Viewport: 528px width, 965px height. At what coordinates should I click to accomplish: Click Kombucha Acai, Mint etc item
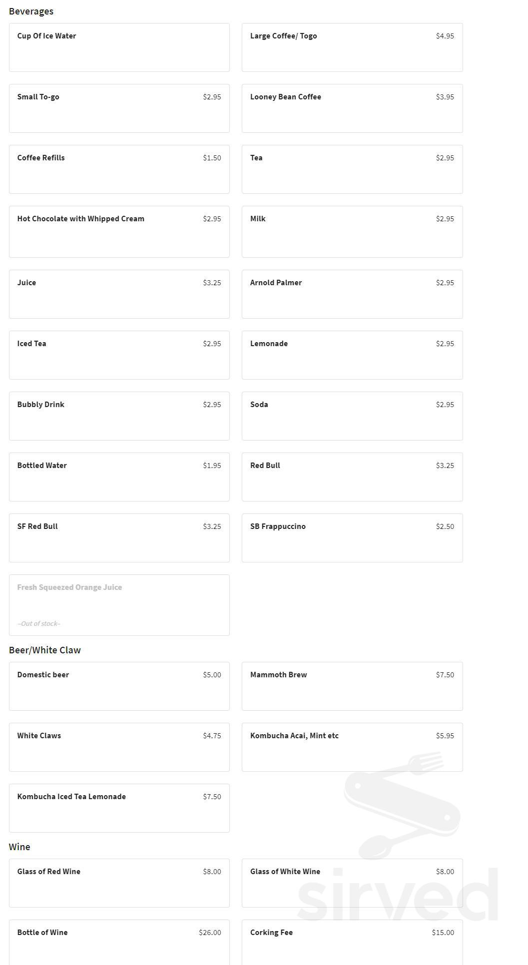352,747
